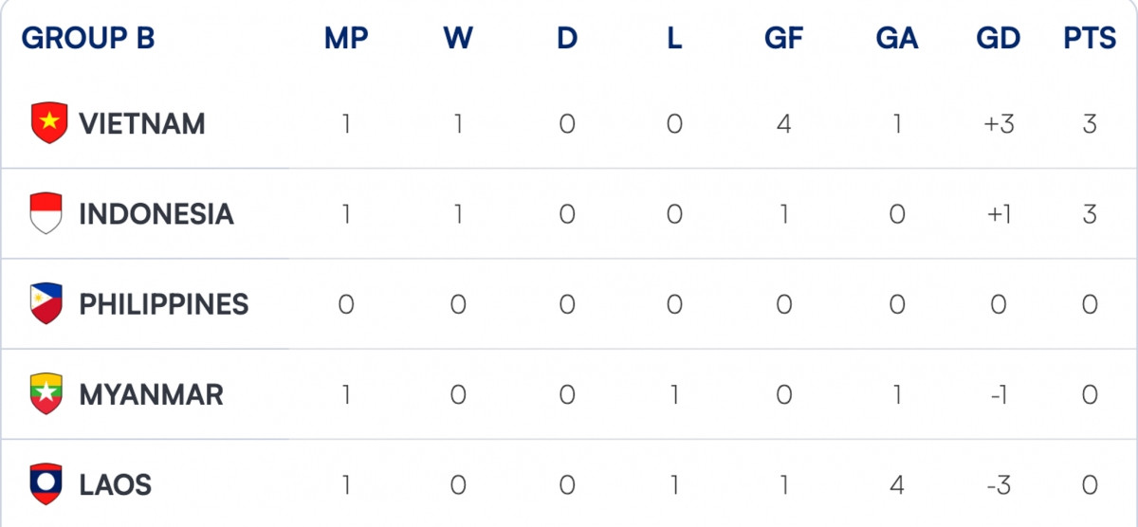
Task: Click the MP column header
Action: 346,39
